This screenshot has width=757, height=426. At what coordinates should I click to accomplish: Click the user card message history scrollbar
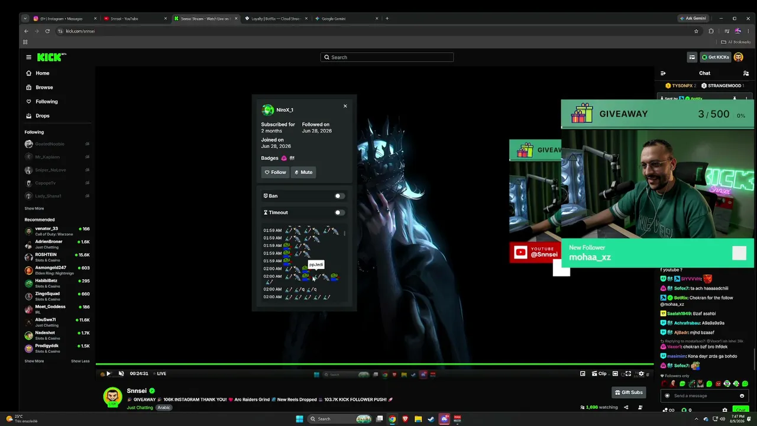pos(344,234)
